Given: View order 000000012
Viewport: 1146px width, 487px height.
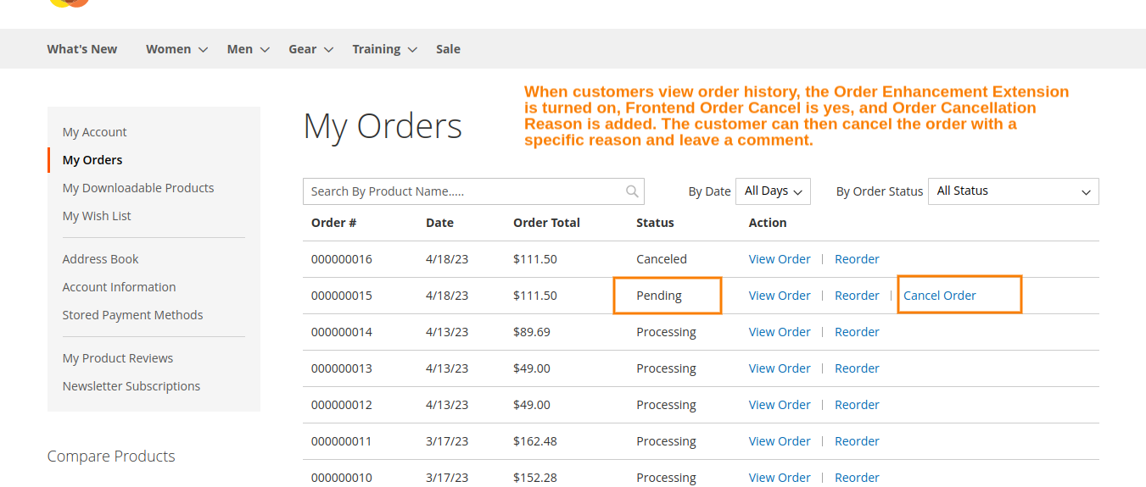Looking at the screenshot, I should pyautogui.click(x=780, y=405).
